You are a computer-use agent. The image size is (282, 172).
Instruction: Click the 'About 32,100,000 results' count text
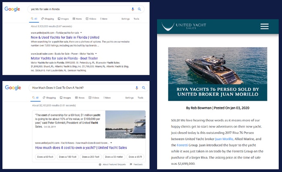[54, 106]
